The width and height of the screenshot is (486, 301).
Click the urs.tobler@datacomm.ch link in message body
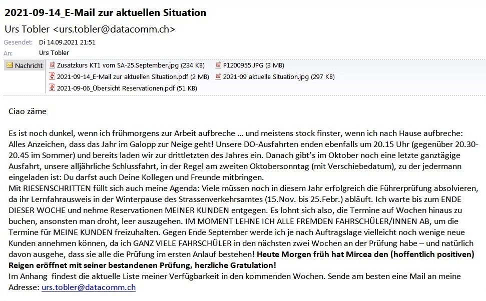click(x=89, y=287)
